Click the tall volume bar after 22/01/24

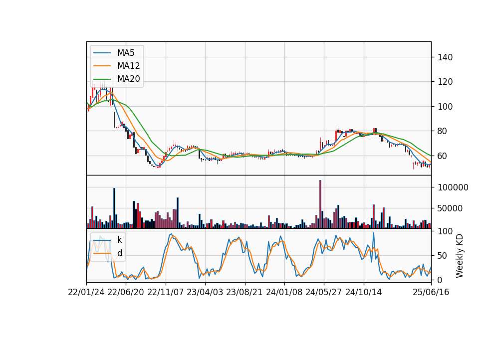pyautogui.click(x=114, y=208)
